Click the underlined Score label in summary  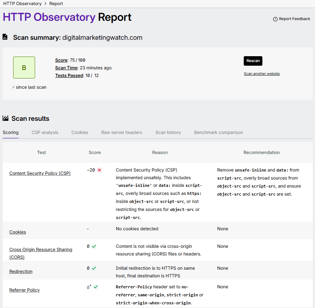pos(61,60)
